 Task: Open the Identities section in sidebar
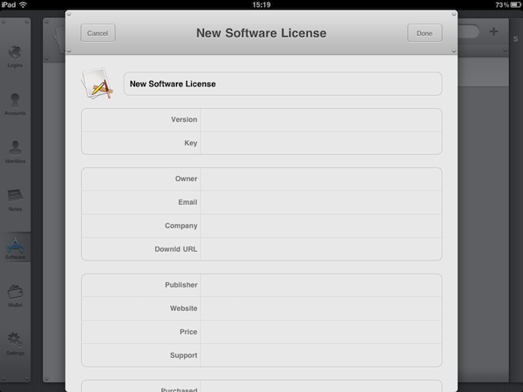pos(15,152)
